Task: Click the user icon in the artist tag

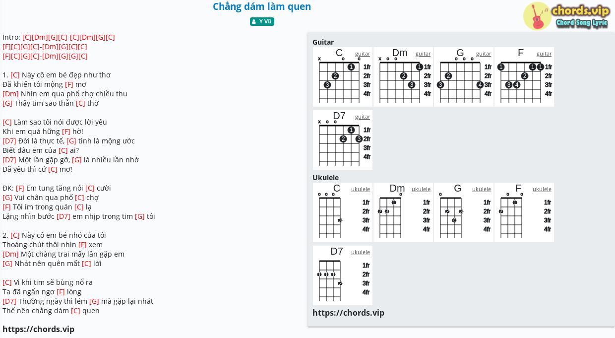Action: coord(254,21)
